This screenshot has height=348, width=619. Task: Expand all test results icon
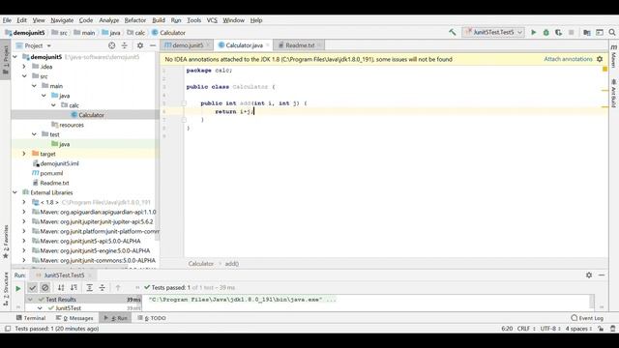(x=90, y=288)
